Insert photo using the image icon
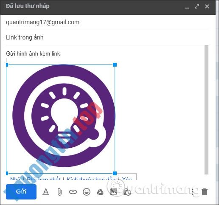The width and height of the screenshot is (219, 205). (114, 192)
